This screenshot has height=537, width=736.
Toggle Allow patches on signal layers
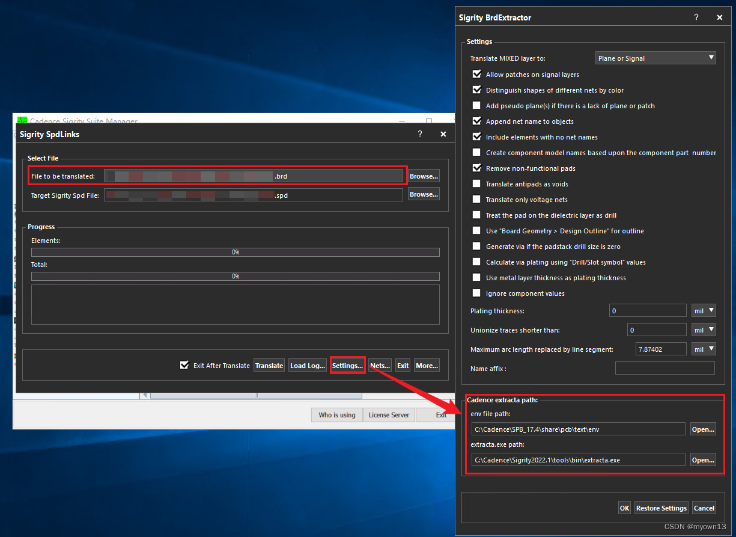(477, 75)
